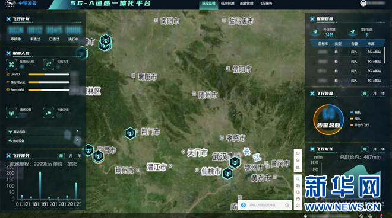Select the base station marker near 荆门市

click(x=130, y=133)
